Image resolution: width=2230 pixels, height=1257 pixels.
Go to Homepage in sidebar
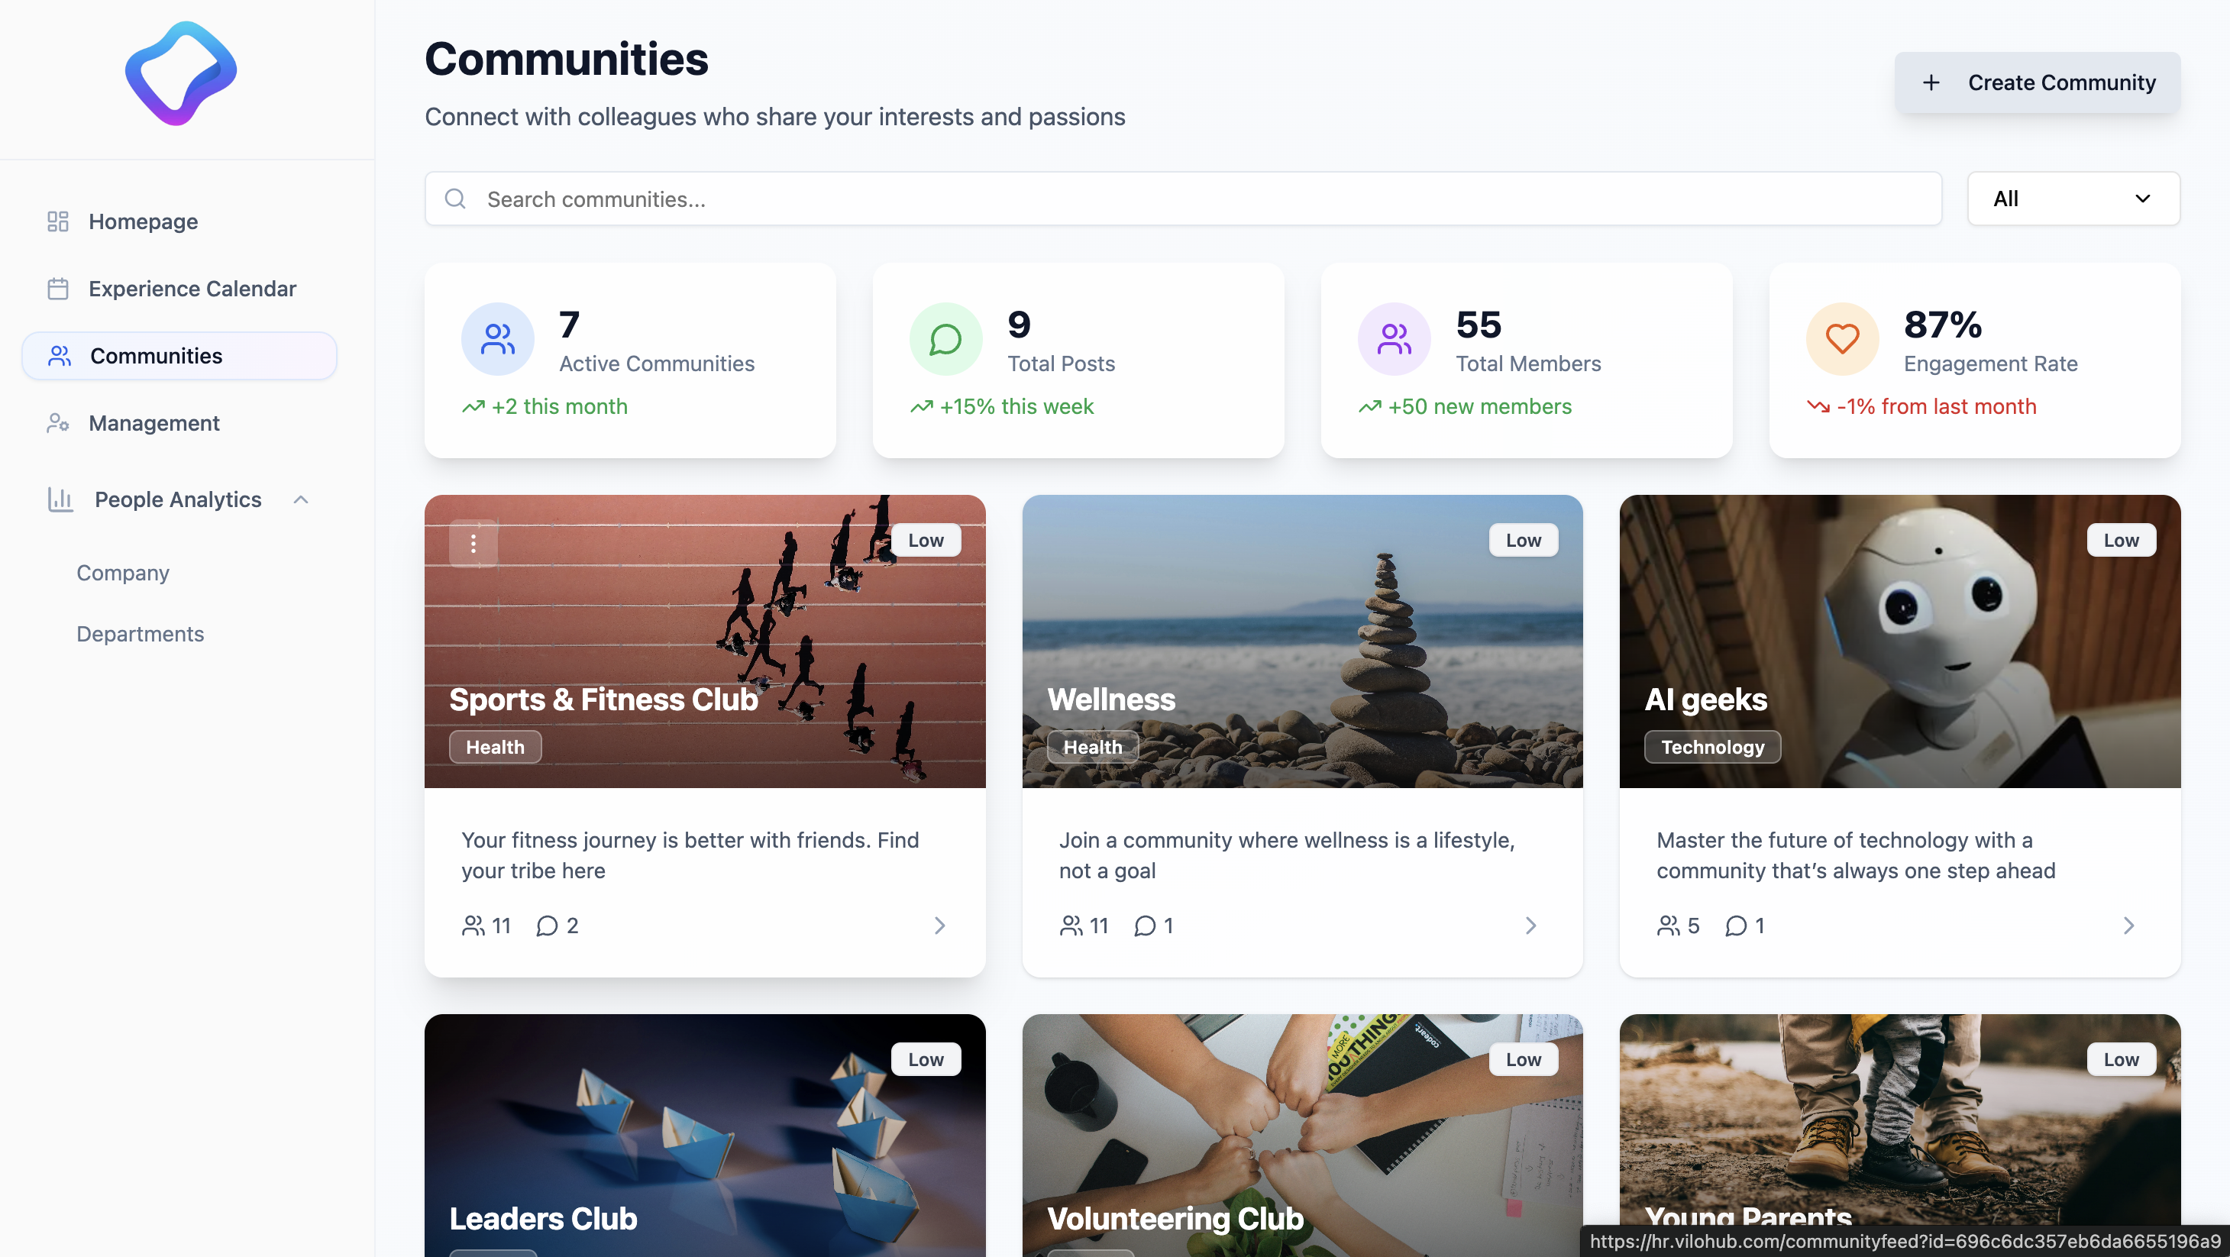tap(179, 221)
